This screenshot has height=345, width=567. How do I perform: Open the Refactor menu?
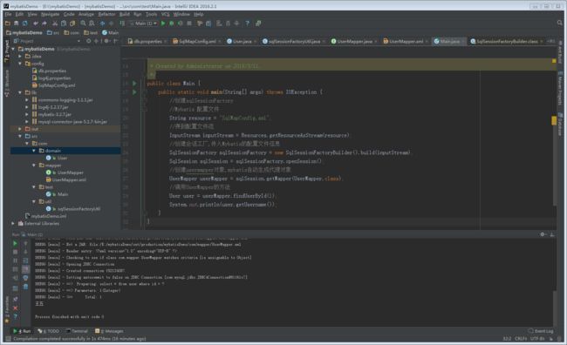(106, 14)
